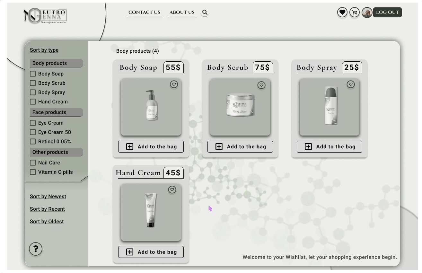Click the Body Scrub product title
The width and height of the screenshot is (422, 273).
228,67
